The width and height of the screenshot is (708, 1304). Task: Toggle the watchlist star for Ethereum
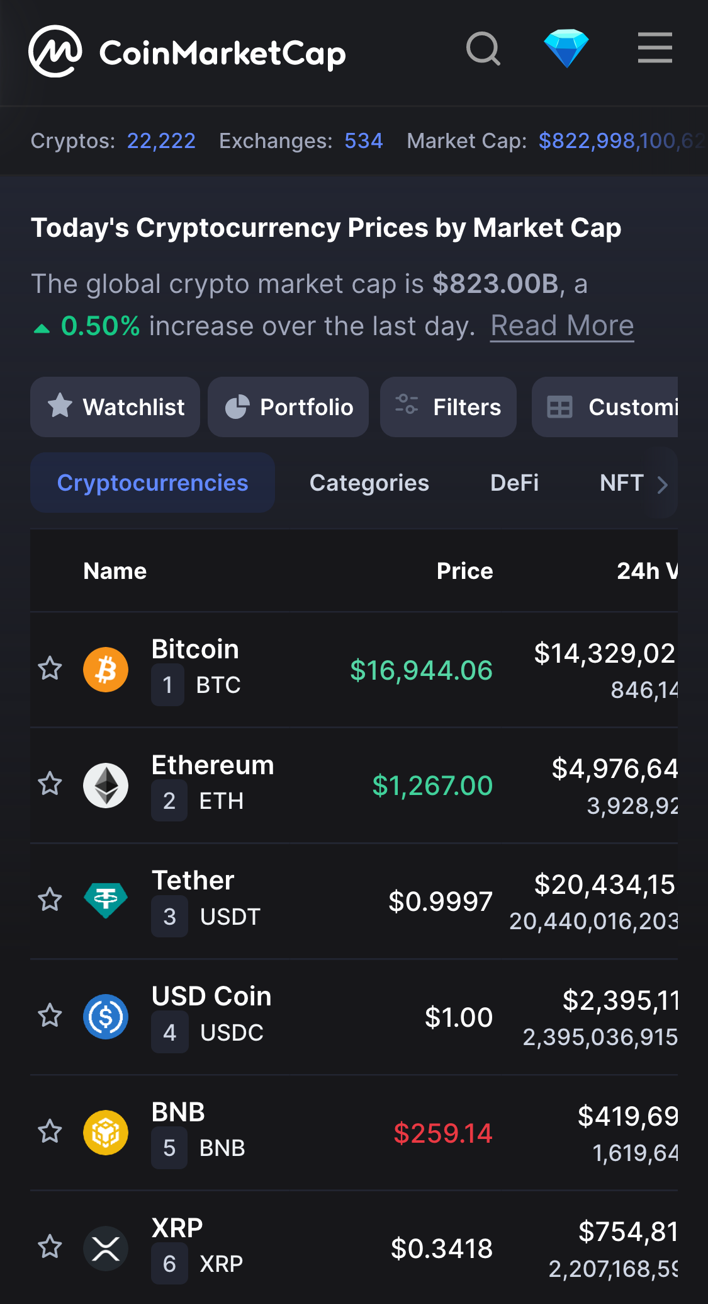tap(50, 784)
